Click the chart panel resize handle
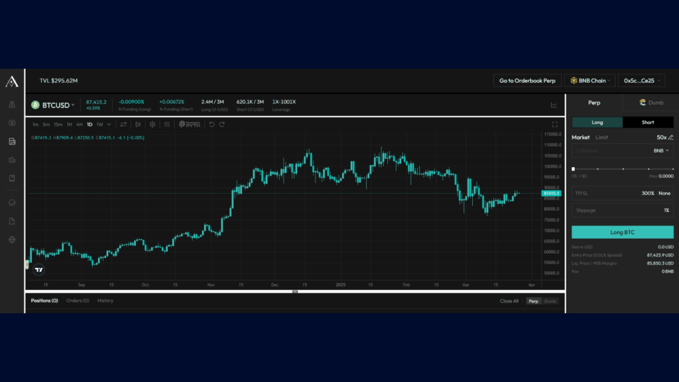The height and width of the screenshot is (382, 679). point(295,292)
